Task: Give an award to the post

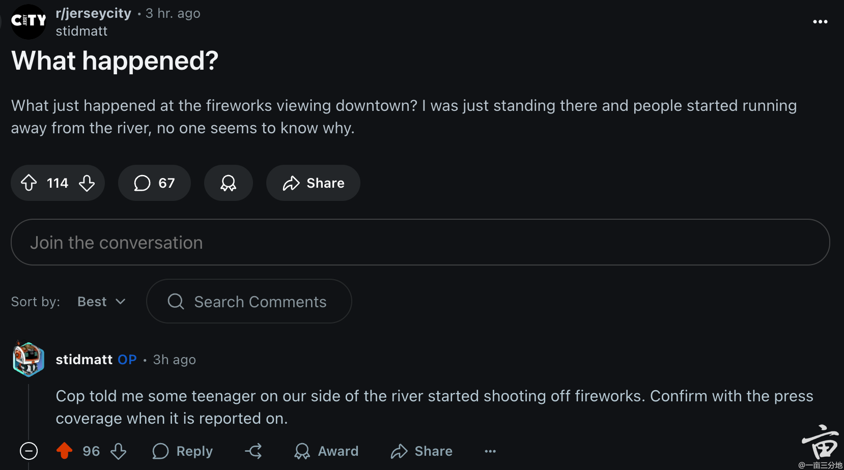Action: point(228,183)
